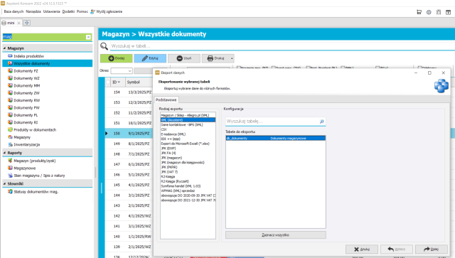Click the Stan magazynu / Spis z natury icon
This screenshot has height=258, width=455.
10,176
